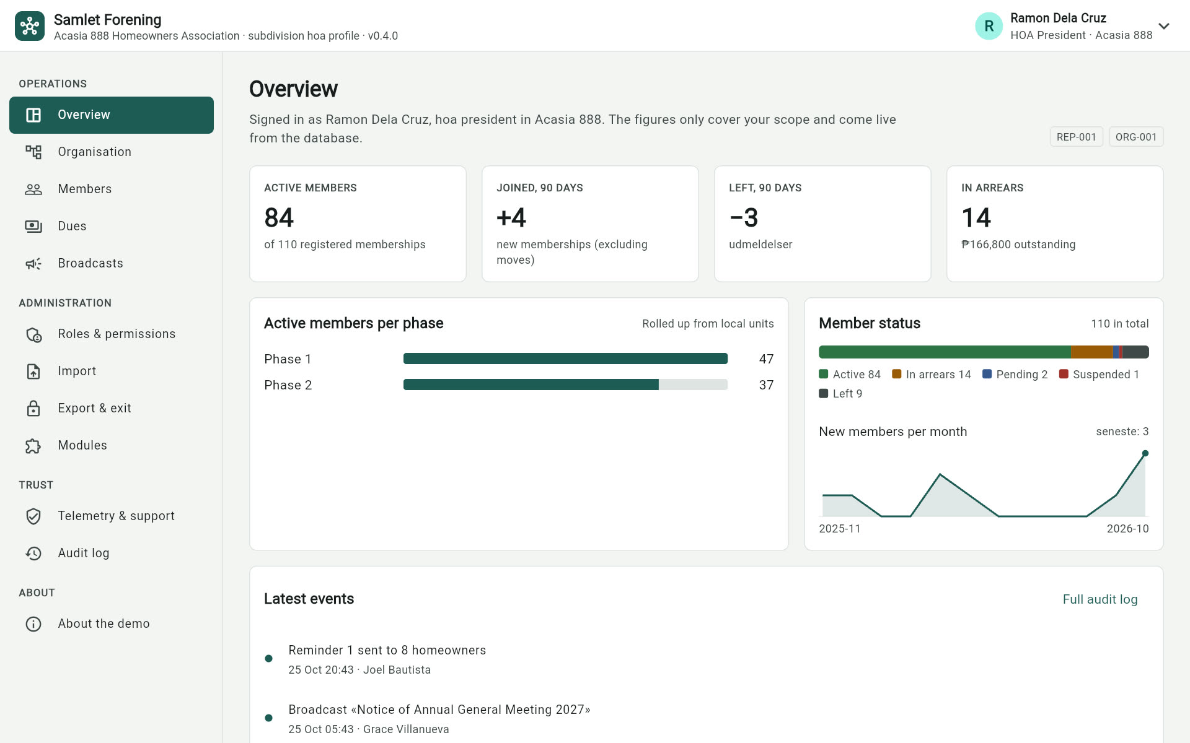The width and height of the screenshot is (1190, 743).
Task: Click the Organisation hierarchy icon
Action: coord(33,152)
